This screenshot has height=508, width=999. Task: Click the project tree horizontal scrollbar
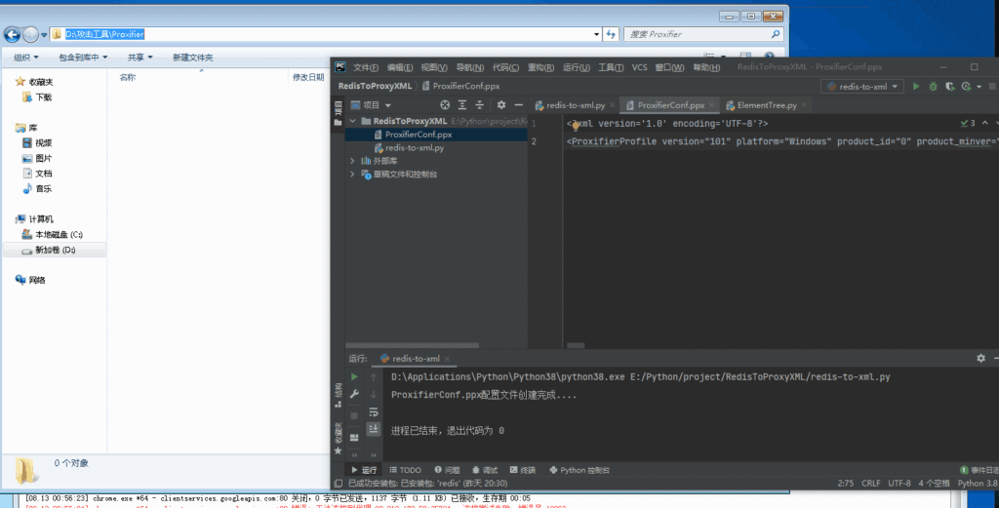413,345
